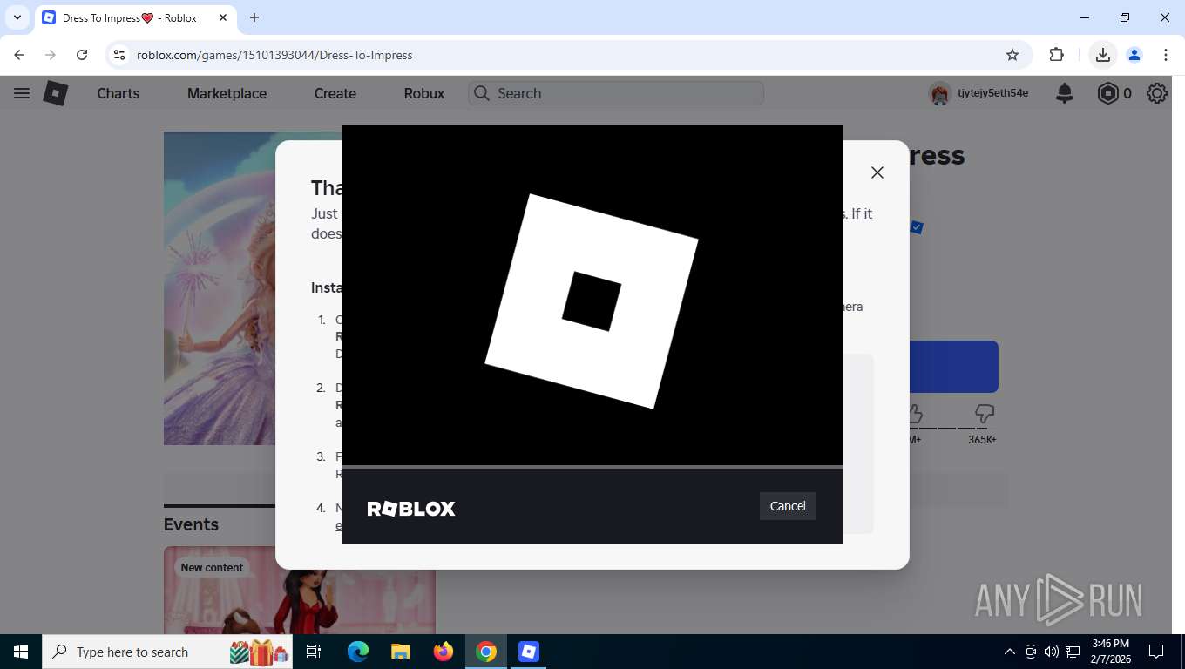Open the Robux page link
1185x669 pixels.
pos(424,93)
